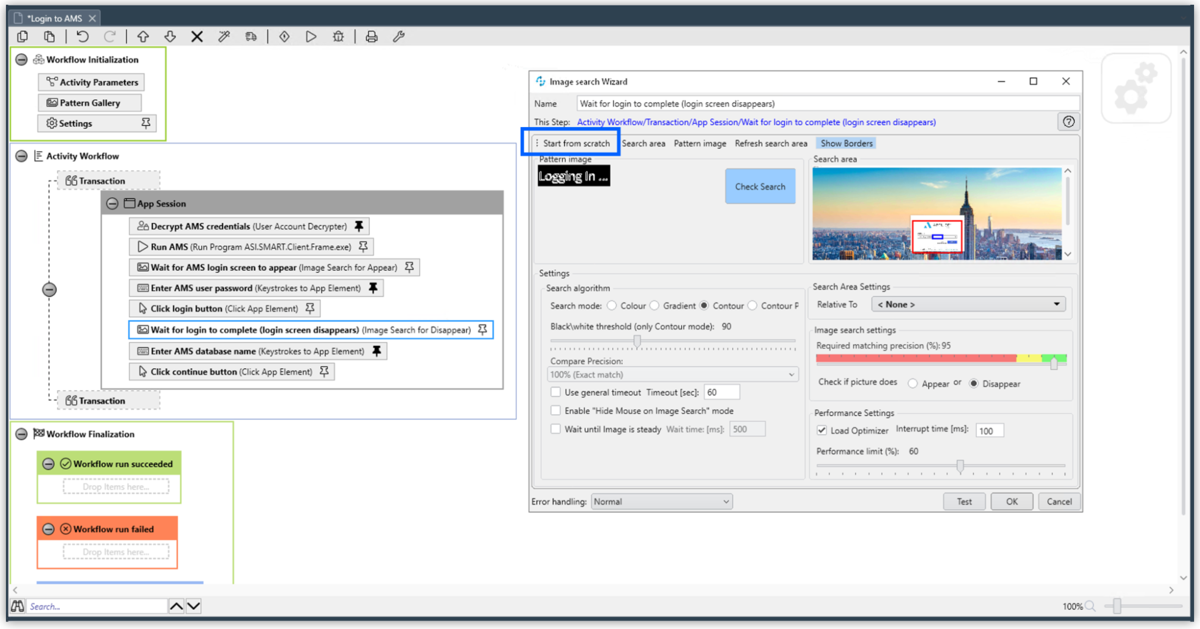Delete selected step with the X icon
Image resolution: width=1200 pixels, height=629 pixels.
pos(197,37)
